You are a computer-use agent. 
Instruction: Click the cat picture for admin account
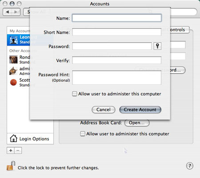coord(13,71)
